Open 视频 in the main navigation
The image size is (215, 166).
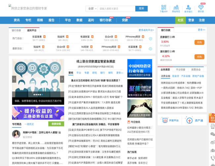click(40, 20)
